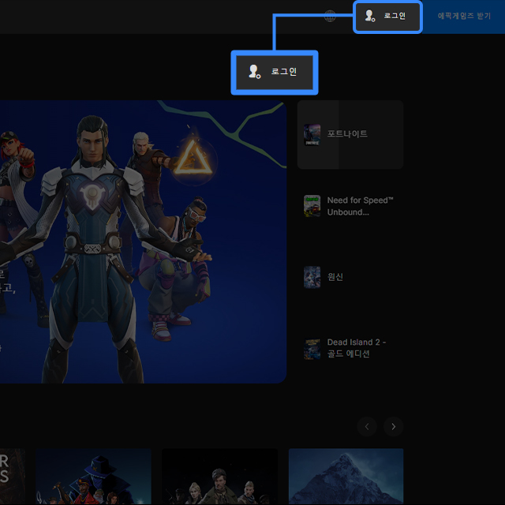Select 포트나이트 in the featured games list
The width and height of the screenshot is (505, 505).
348,134
